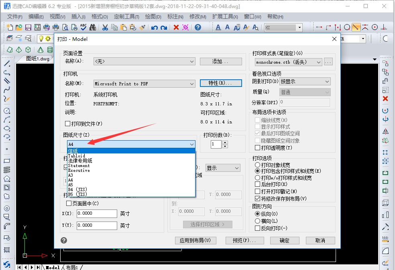Viewport: 395px width, 270px height.
Task: Click the Match Properties brush icon
Action: point(143,27)
